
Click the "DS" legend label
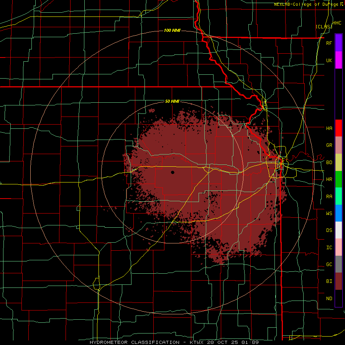click(329, 230)
